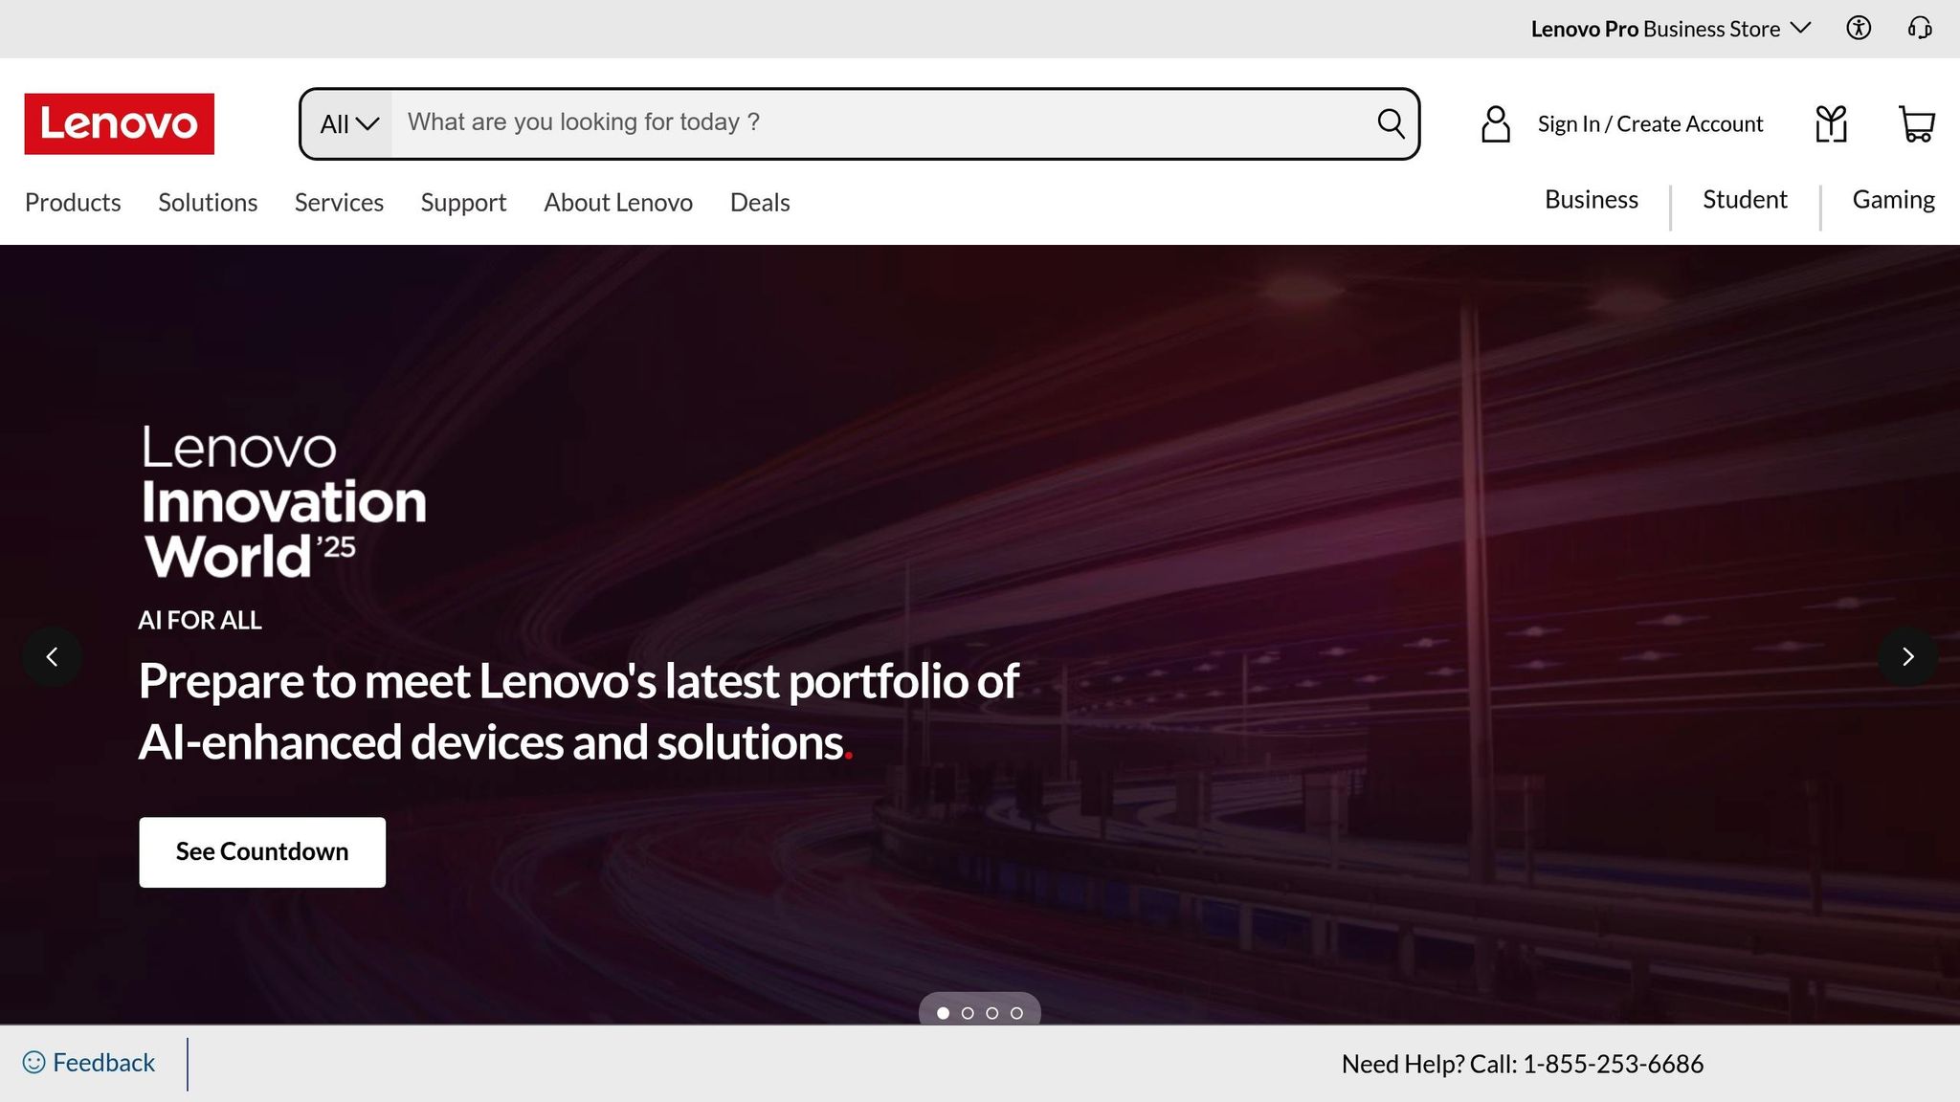
Task: Open the gift rewards icon
Action: 1831,124
